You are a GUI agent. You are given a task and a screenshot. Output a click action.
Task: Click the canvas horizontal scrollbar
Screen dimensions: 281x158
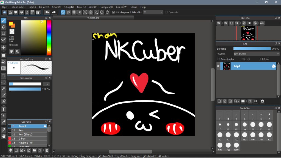(x=130, y=151)
